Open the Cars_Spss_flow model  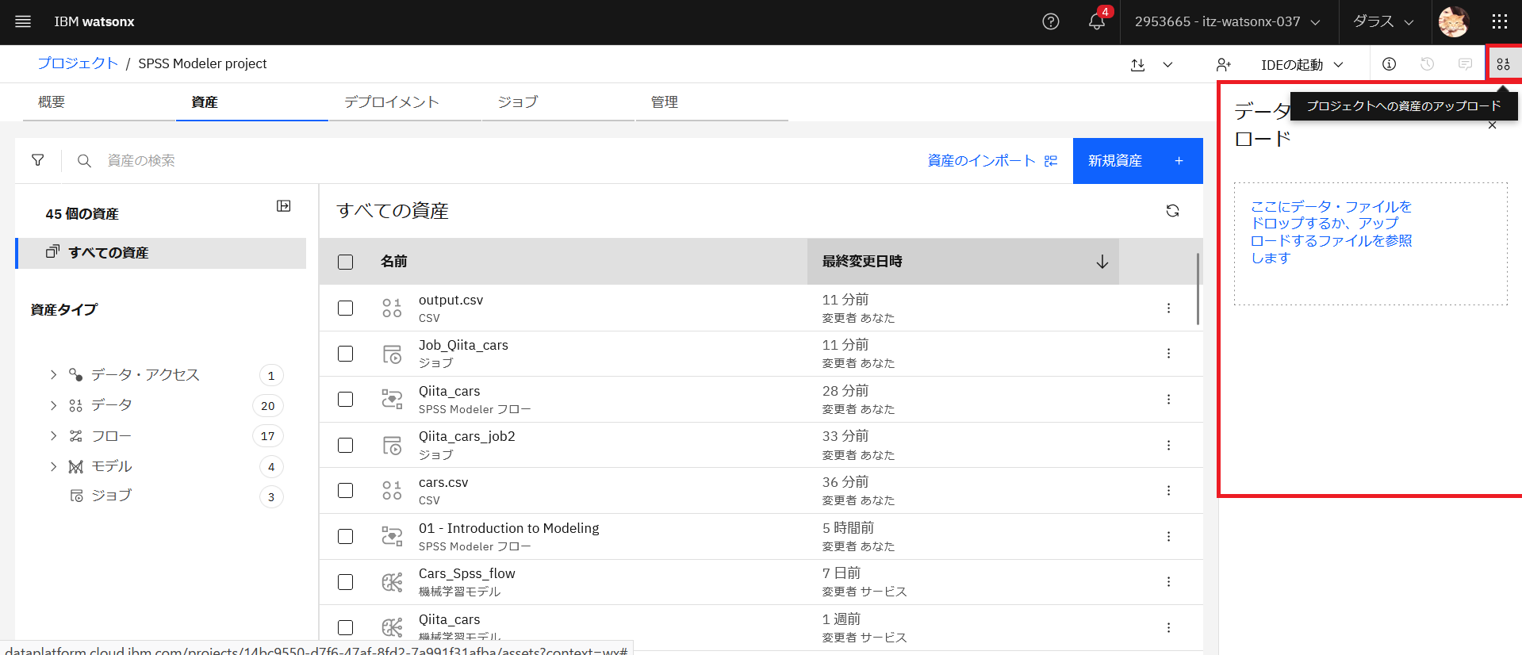[466, 573]
